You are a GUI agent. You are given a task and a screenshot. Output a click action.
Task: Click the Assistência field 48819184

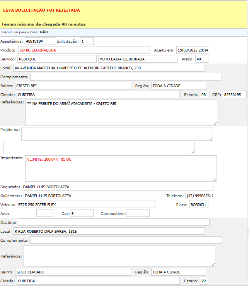click(40, 41)
